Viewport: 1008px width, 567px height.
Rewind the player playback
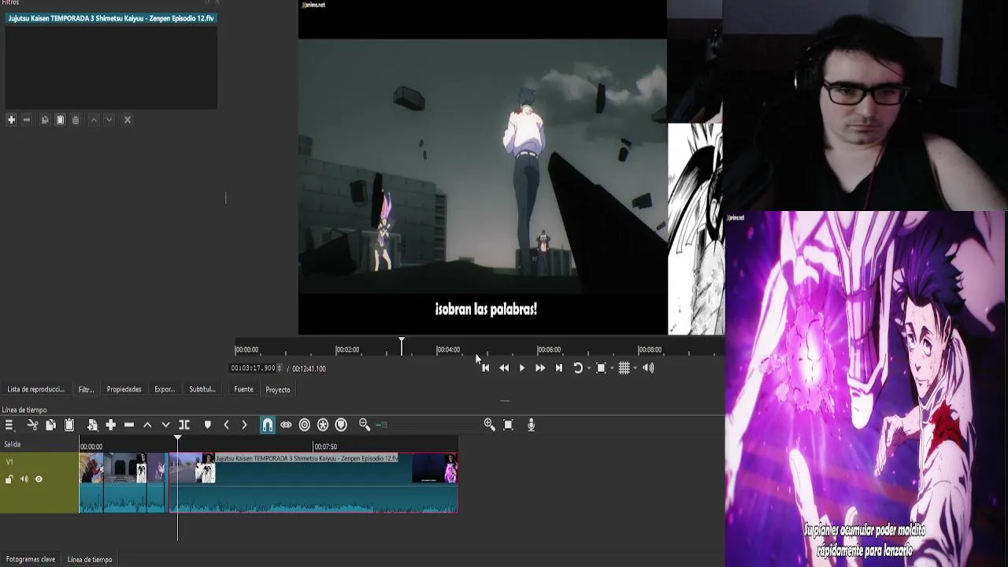tap(504, 368)
